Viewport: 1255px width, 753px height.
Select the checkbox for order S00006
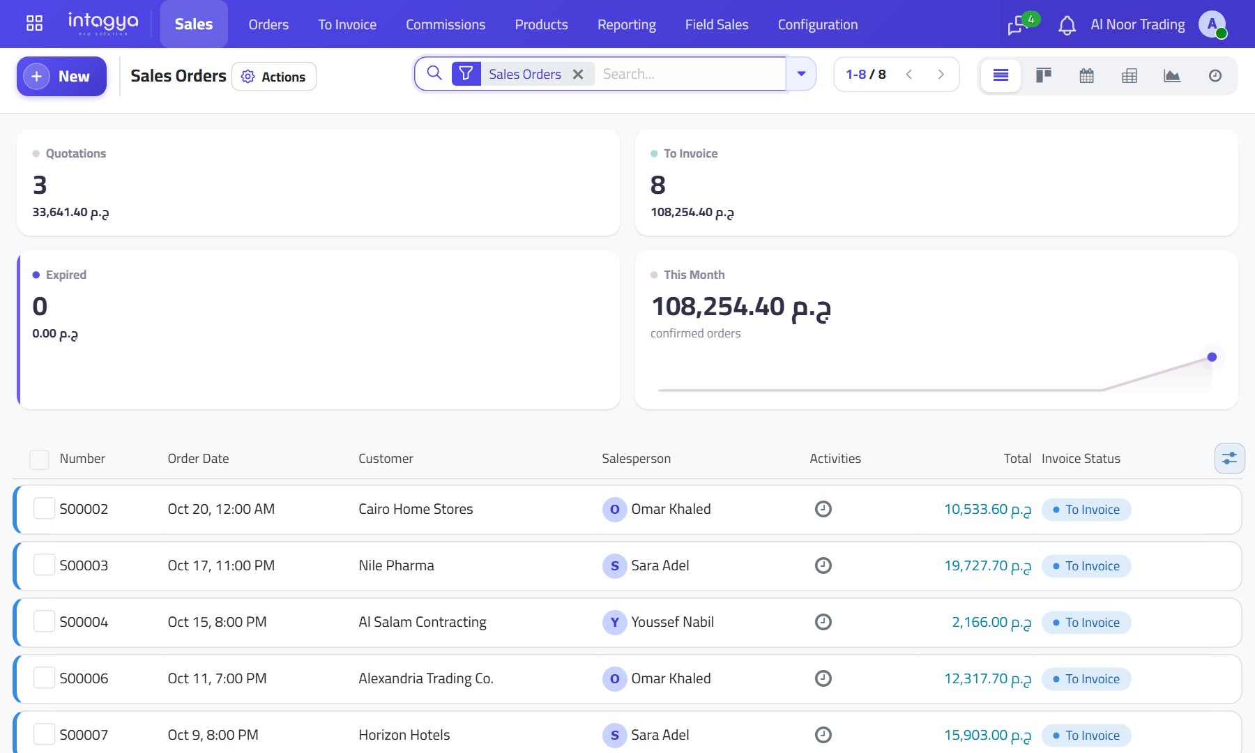(45, 678)
